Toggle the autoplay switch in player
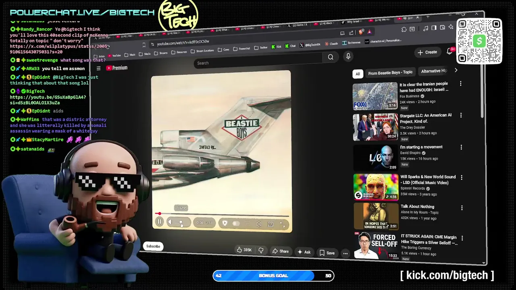 click(x=236, y=224)
